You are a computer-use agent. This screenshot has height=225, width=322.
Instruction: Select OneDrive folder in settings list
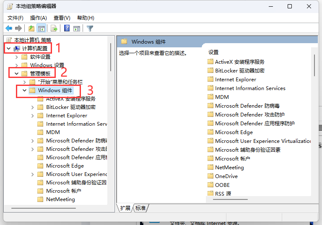point(226,176)
